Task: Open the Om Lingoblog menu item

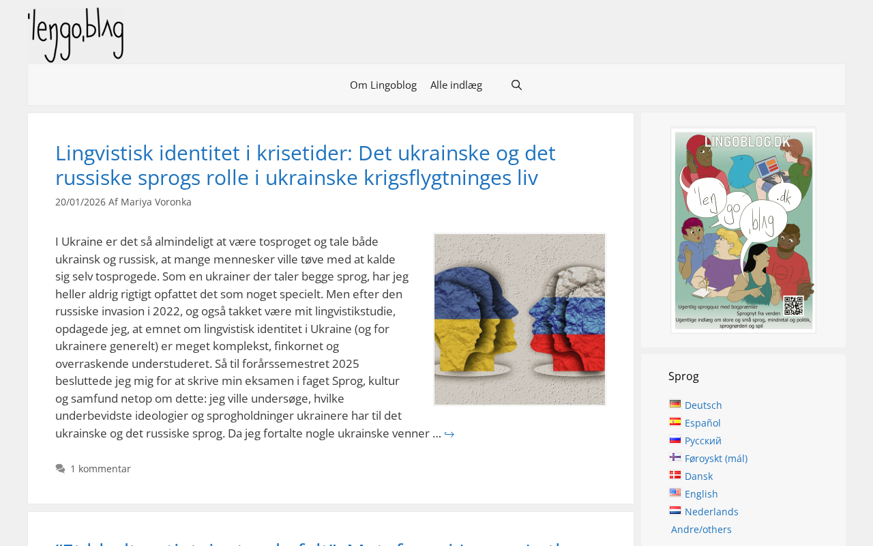Action: click(383, 85)
